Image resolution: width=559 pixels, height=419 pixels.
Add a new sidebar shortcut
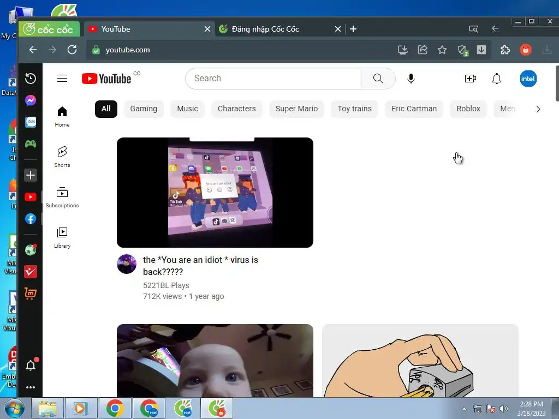[x=31, y=175]
